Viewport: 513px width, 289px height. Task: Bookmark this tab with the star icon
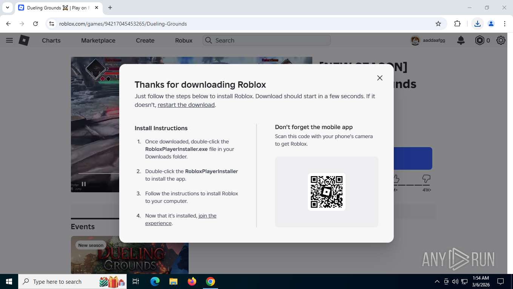438,24
